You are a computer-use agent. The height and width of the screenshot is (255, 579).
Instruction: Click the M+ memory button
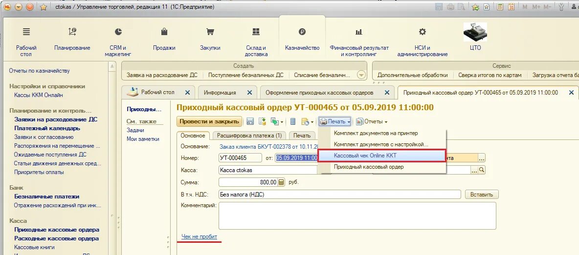coord(536,7)
